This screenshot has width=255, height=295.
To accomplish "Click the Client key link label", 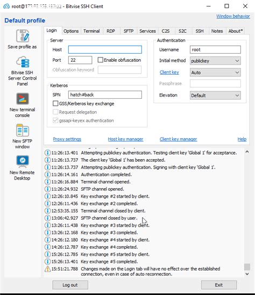I will point(169,72).
